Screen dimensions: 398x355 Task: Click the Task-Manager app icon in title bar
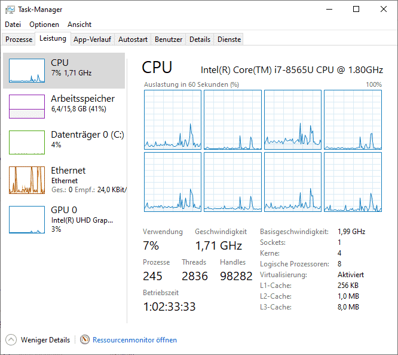coord(10,10)
